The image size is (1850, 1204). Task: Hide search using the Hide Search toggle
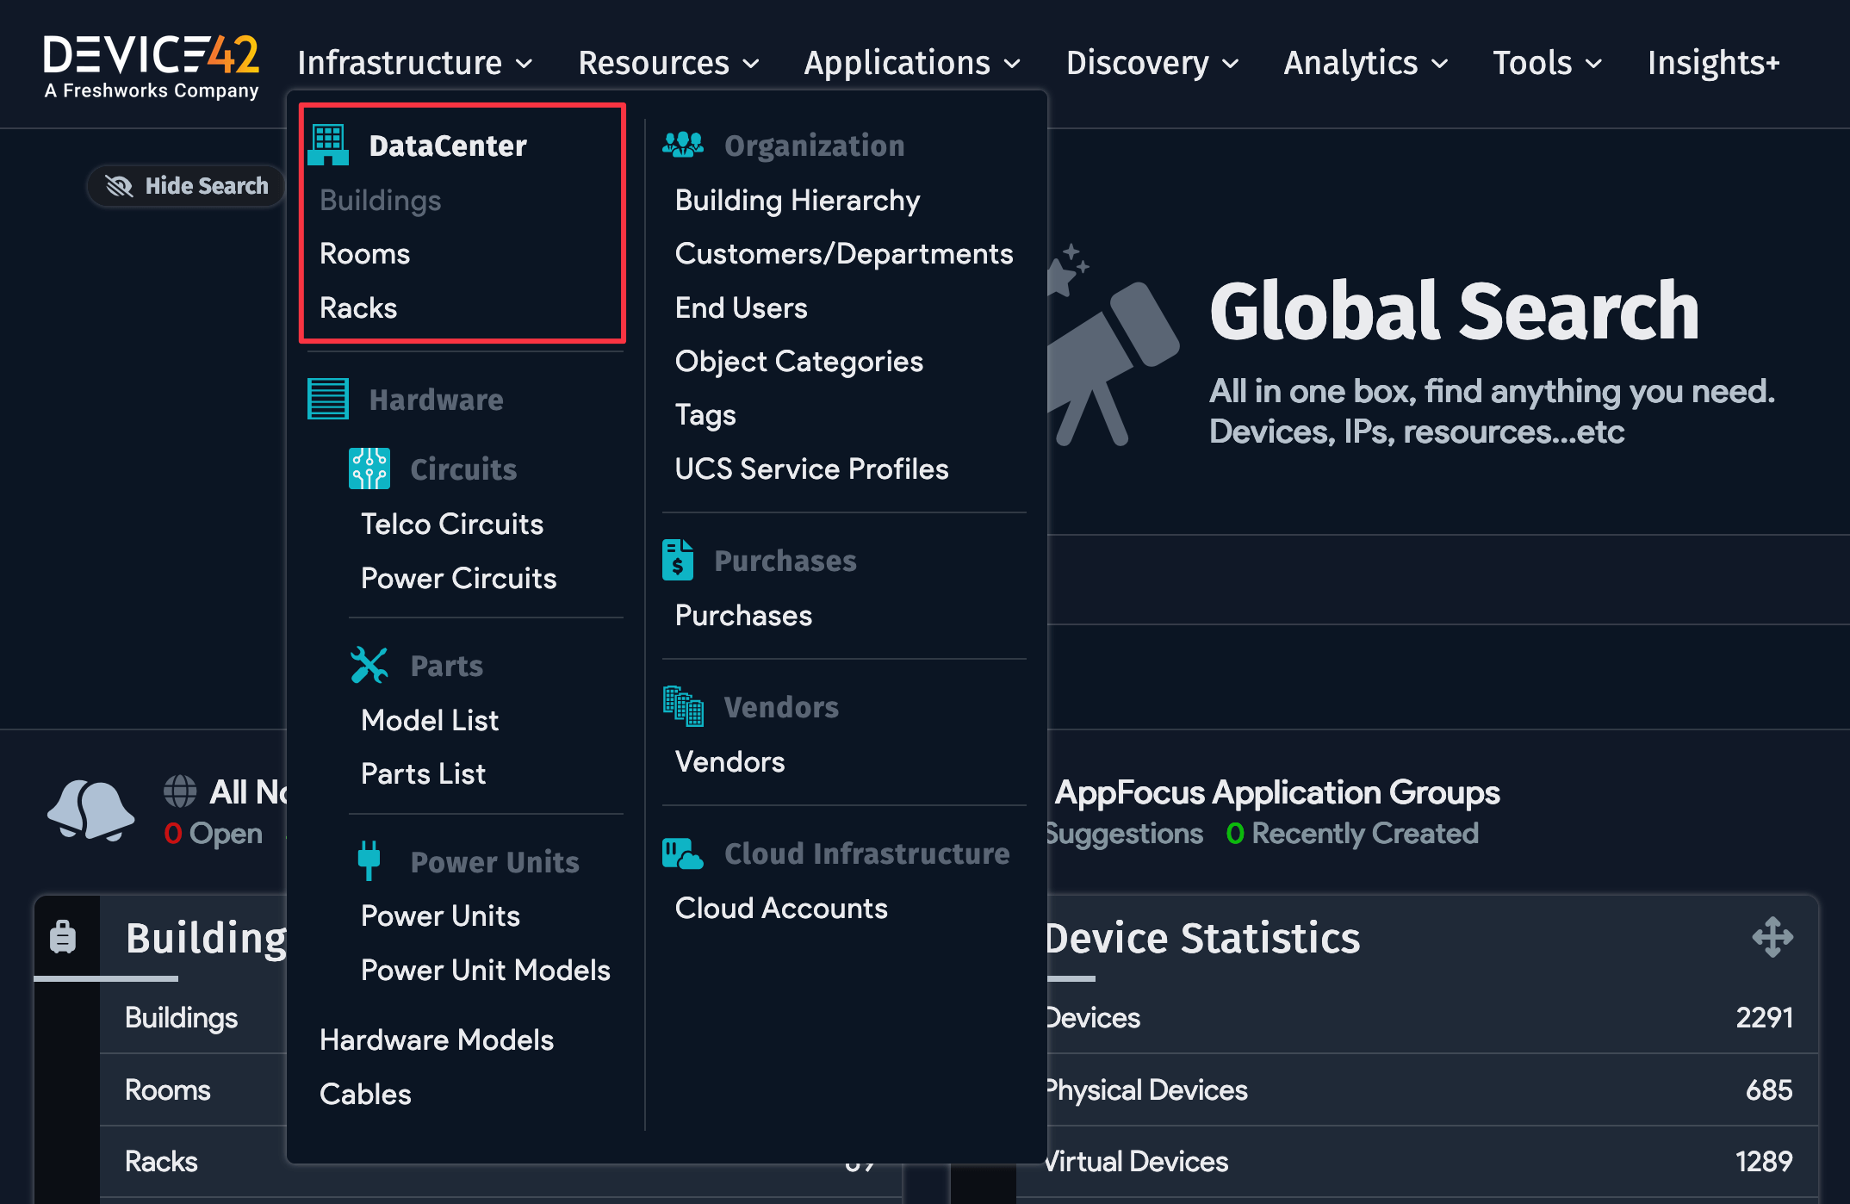point(184,185)
